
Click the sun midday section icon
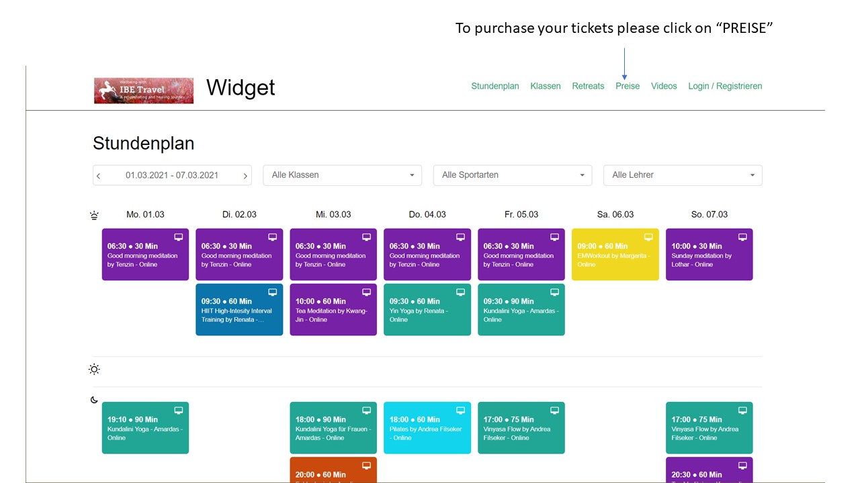(x=94, y=370)
